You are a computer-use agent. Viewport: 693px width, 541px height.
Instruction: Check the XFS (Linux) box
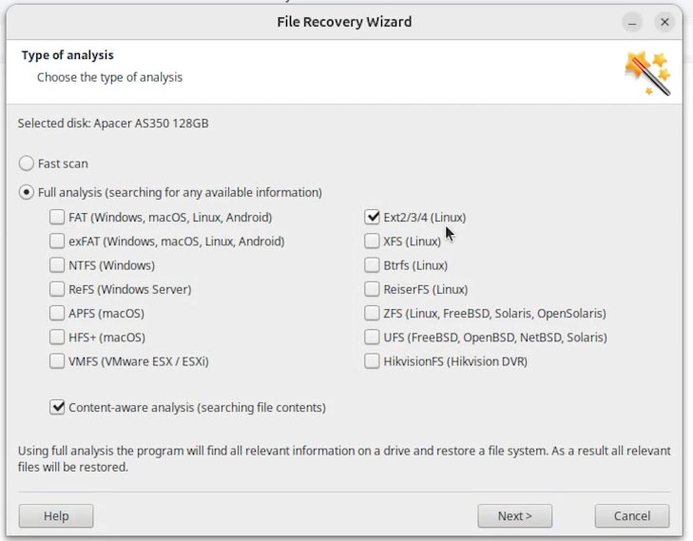(372, 242)
